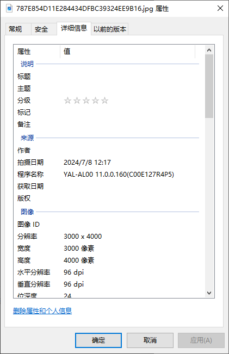Select the 作者 property row
Image resolution: width=229 pixels, height=354 pixels.
pos(108,151)
